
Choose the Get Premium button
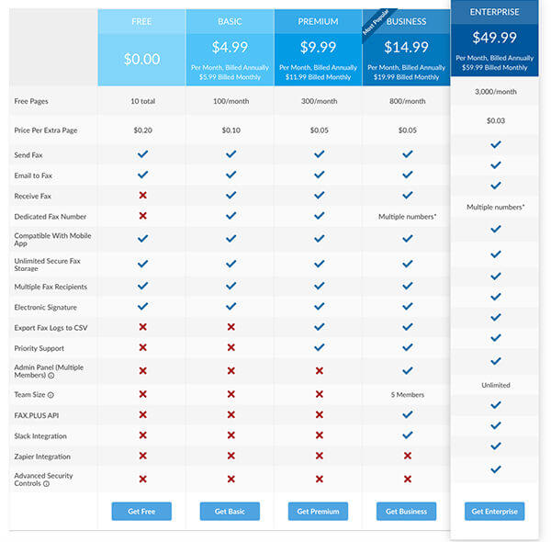tap(318, 511)
